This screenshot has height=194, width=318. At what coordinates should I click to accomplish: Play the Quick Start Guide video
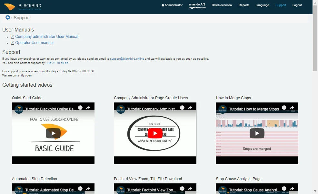[53, 133]
